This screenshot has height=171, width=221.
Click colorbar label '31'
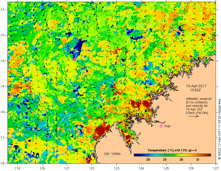[198, 160]
